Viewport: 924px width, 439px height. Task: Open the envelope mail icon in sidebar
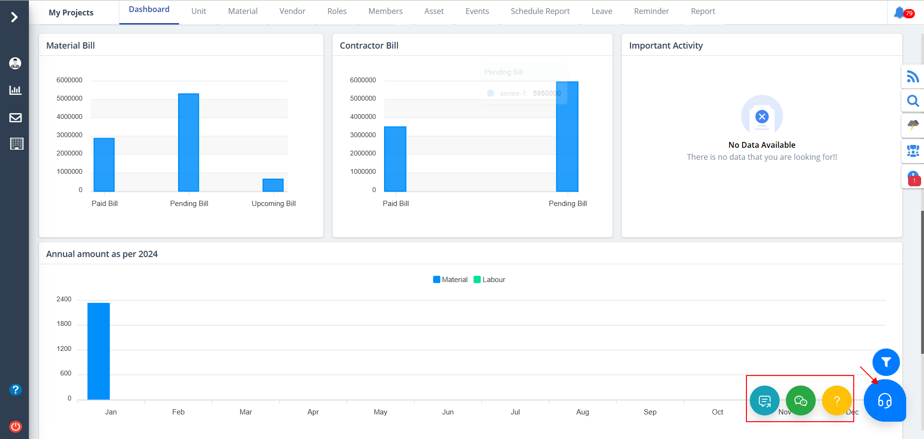click(15, 117)
